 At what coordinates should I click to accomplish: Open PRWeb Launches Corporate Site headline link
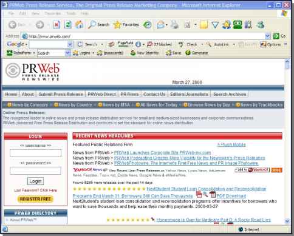[163, 152]
